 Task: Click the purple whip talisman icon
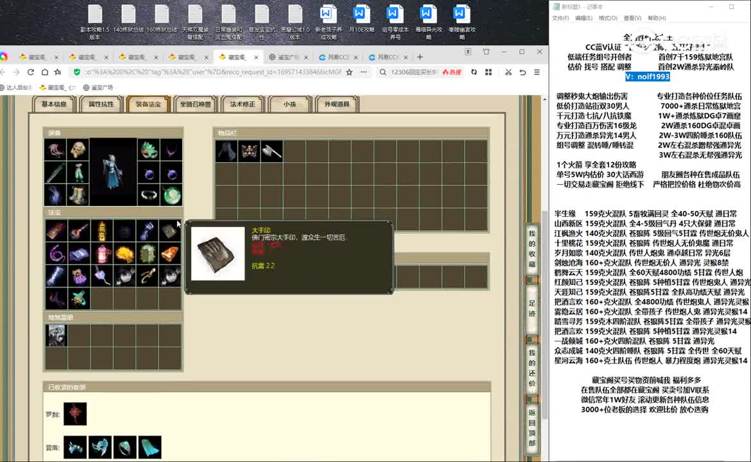(x=56, y=253)
